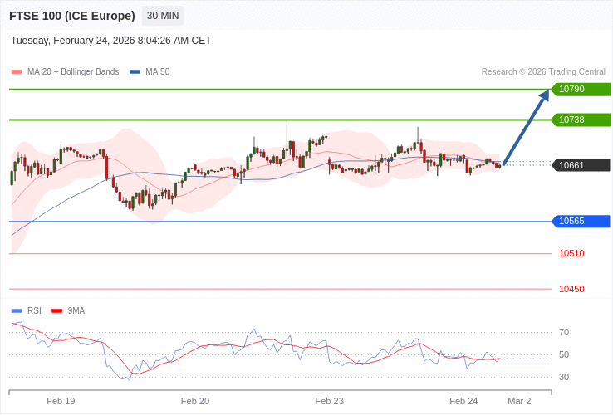Click the Feb 19 date axis label
Screen dimensions: 613x415
coord(61,401)
